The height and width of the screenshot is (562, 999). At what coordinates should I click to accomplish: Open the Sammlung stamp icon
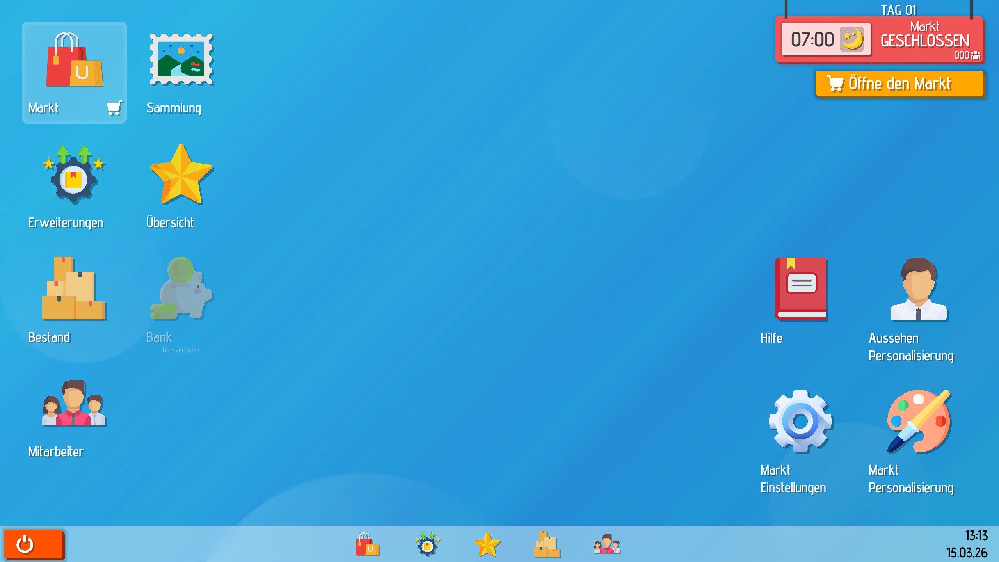[x=181, y=60]
